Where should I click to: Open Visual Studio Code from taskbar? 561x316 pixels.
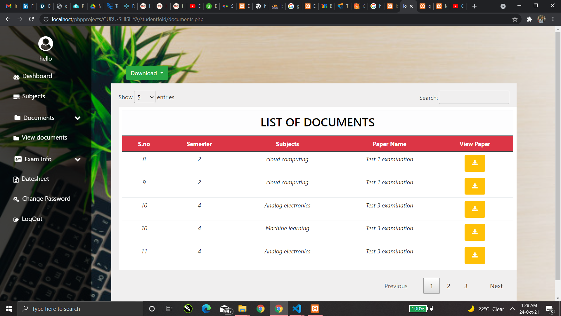[297, 309]
